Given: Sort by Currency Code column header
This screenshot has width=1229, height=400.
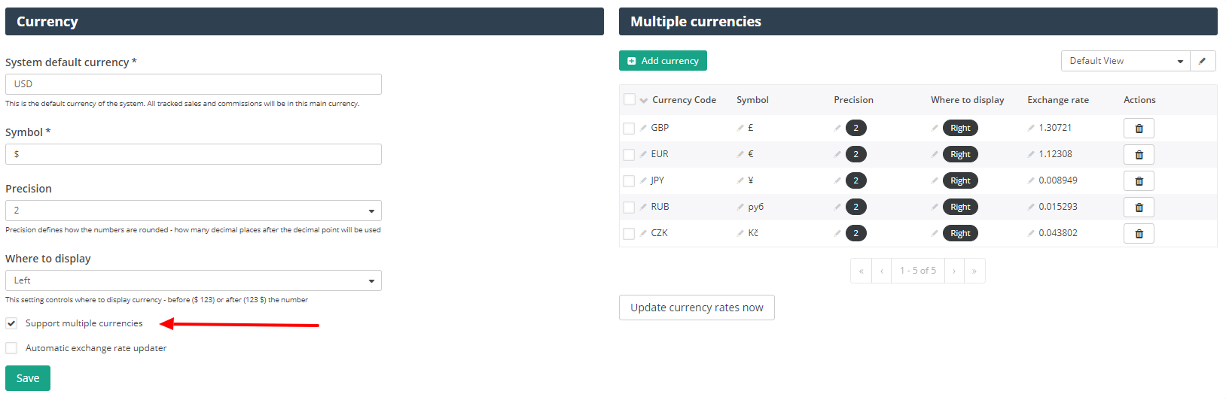Looking at the screenshot, I should (684, 100).
